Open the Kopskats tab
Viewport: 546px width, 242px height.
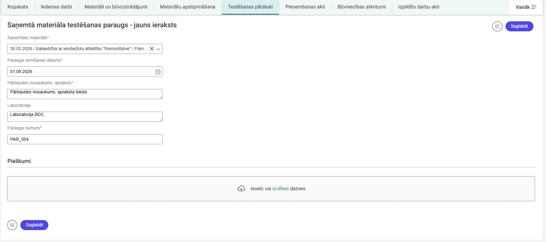18,7
